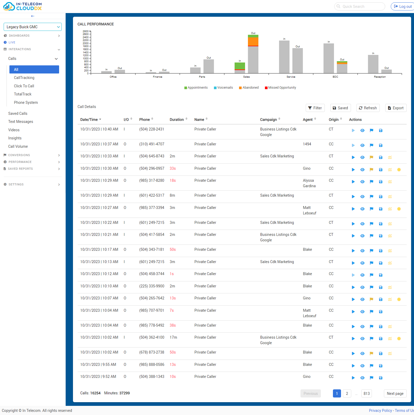
Task: View details of Alyssa Gardina call
Action: [362, 182]
